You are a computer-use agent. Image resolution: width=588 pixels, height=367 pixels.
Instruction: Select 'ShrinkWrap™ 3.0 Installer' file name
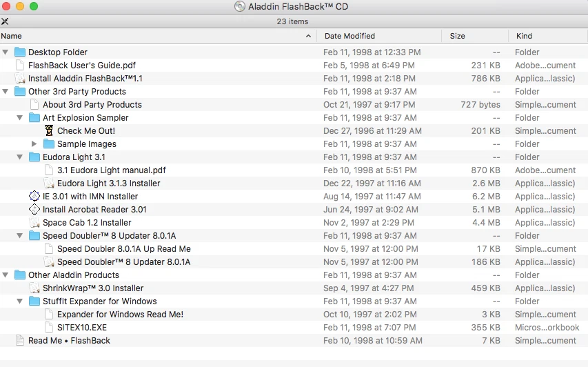tap(93, 288)
